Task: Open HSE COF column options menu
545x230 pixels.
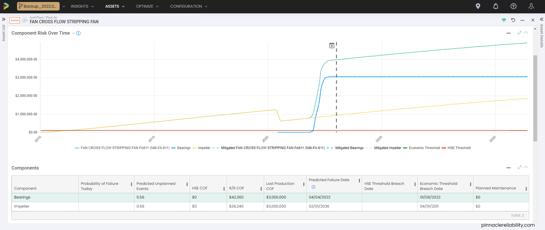Action: pyautogui.click(x=224, y=189)
